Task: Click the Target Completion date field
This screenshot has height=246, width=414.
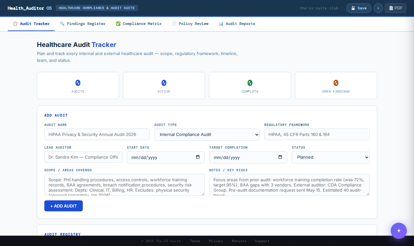Action: tap(248, 157)
